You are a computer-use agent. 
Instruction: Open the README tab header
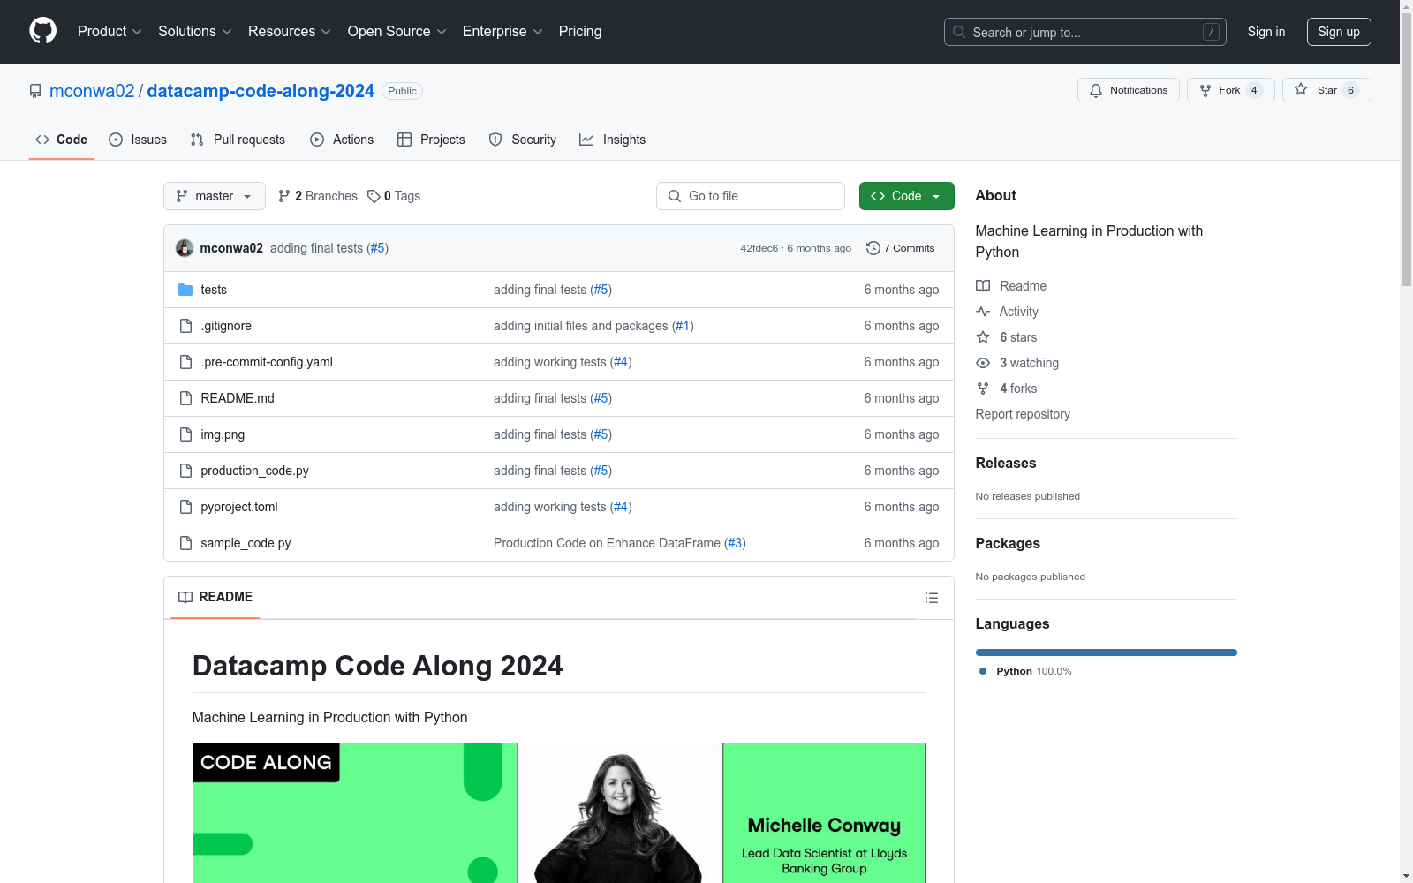(x=215, y=597)
